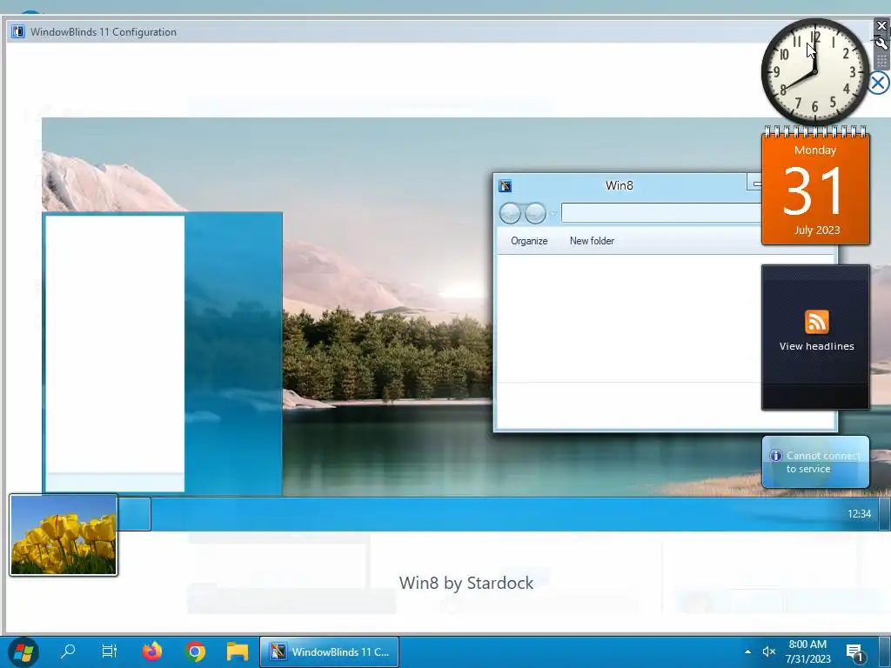Image resolution: width=891 pixels, height=668 pixels.
Task: Click the WindowBlinds 11 Configuration title text
Action: pyautogui.click(x=104, y=32)
